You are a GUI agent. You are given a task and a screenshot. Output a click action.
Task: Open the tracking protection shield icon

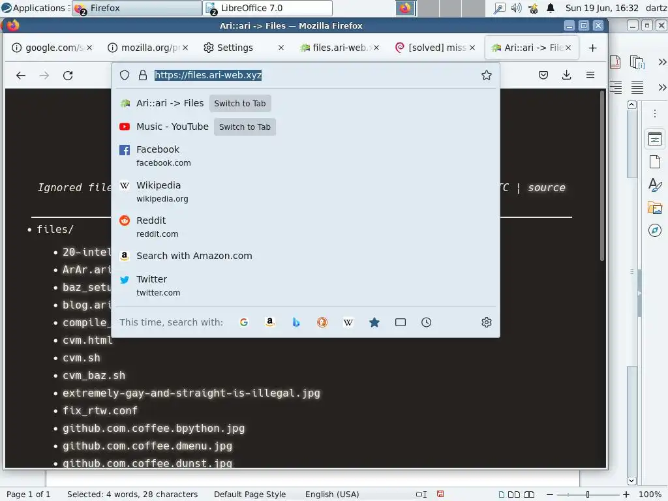pyautogui.click(x=125, y=75)
